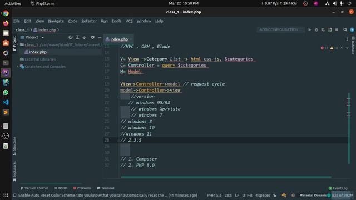Jump to next highlighted error arrow
This screenshot has width=356, height=200.
point(347,48)
